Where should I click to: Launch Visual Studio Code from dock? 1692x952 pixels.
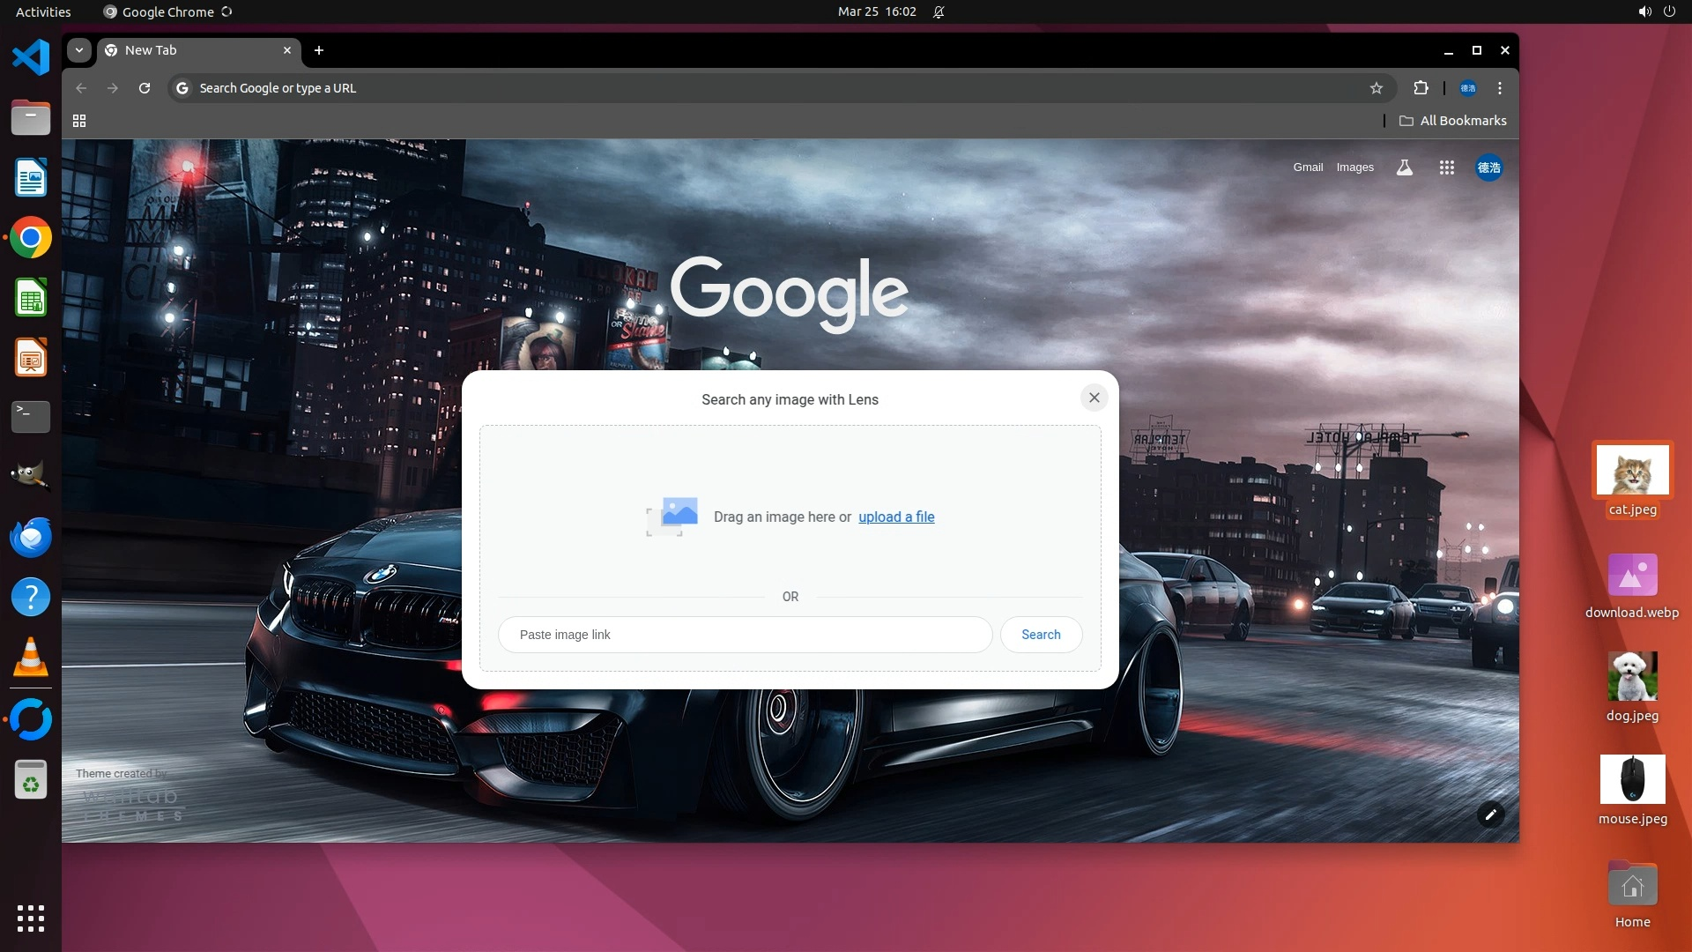[31, 58]
